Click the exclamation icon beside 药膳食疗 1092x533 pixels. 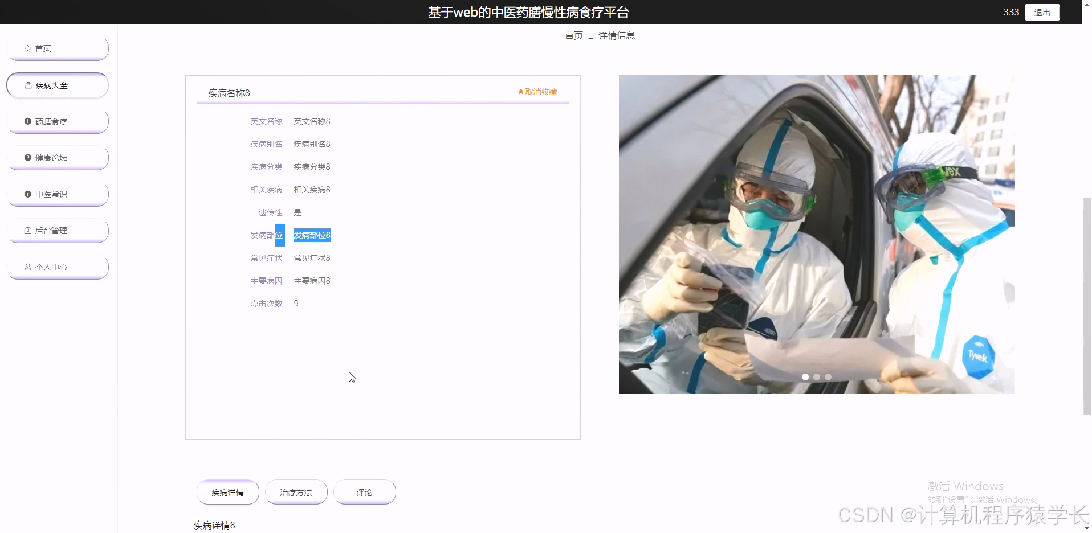(x=27, y=121)
